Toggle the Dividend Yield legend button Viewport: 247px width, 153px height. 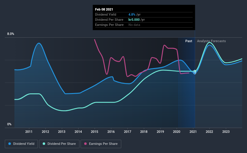(21, 144)
